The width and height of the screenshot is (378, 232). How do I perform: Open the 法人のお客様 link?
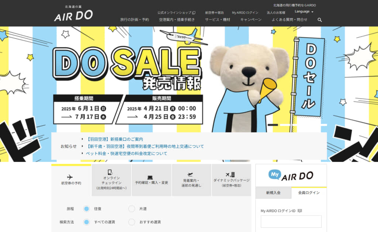276,13
